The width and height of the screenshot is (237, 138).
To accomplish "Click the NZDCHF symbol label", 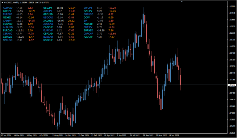I will point(89,37).
